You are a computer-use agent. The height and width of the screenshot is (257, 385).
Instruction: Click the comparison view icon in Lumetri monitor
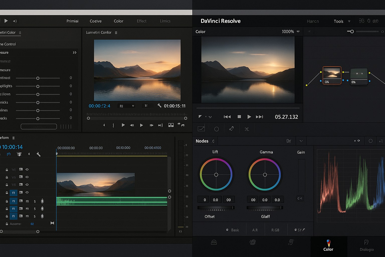coord(171,125)
